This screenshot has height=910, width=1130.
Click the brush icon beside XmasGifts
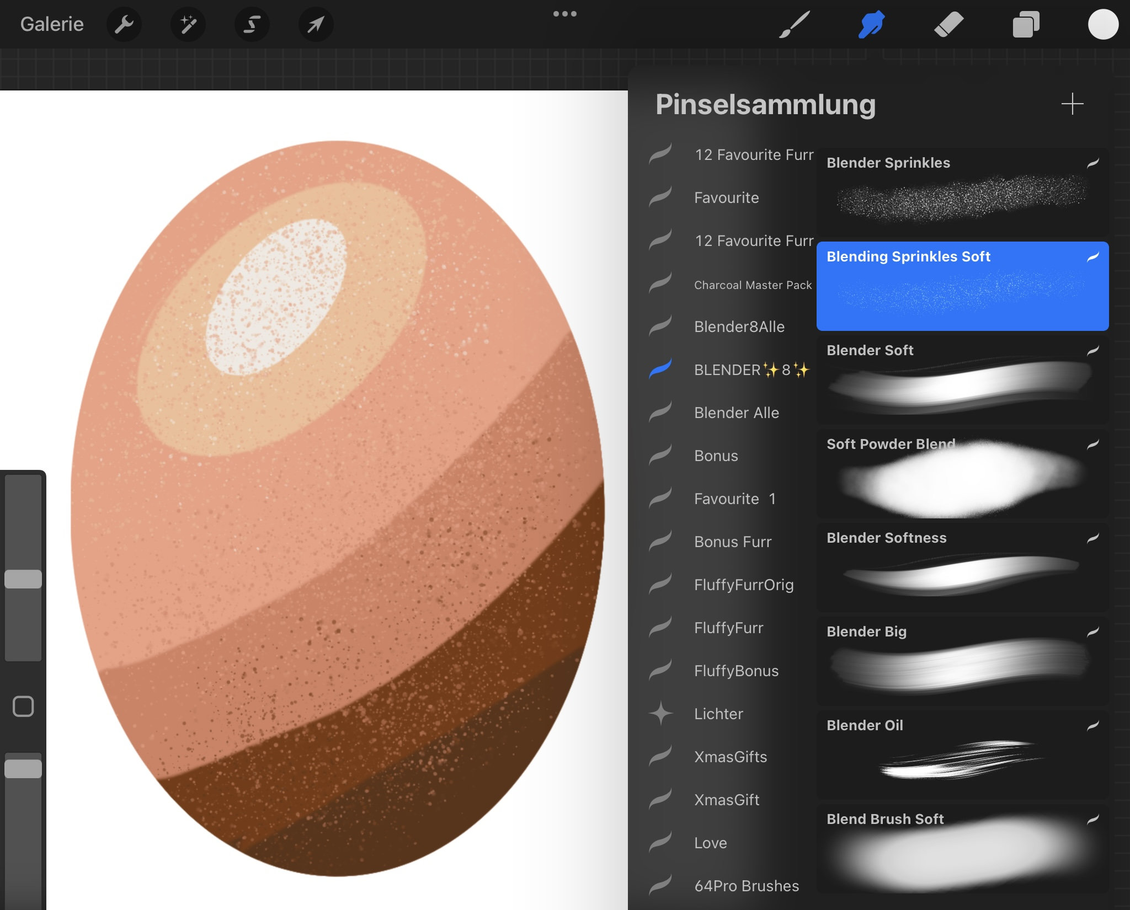[660, 756]
